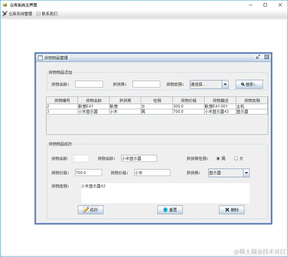Click the app icon in the 仓库系统主界面 title bar
Image resolution: width=288 pixels, height=257 pixels.
[5, 5]
